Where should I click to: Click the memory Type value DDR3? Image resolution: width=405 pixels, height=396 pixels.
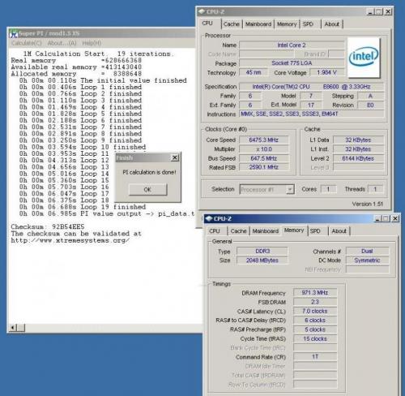262,252
